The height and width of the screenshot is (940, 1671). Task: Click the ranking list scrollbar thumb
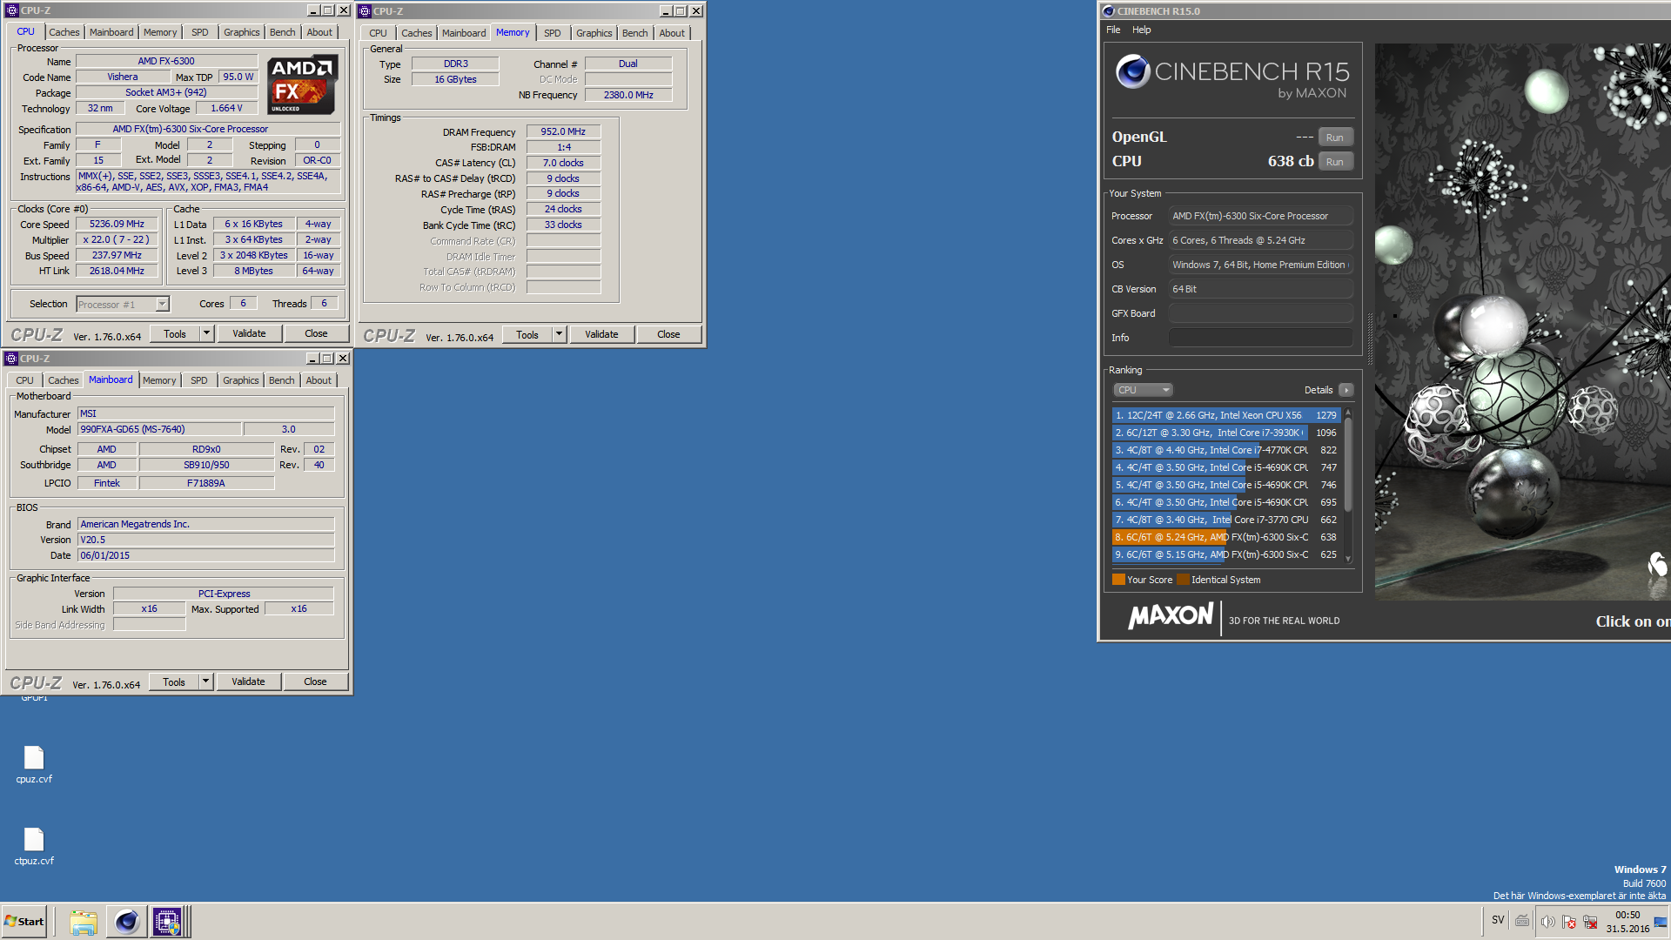point(1348,464)
